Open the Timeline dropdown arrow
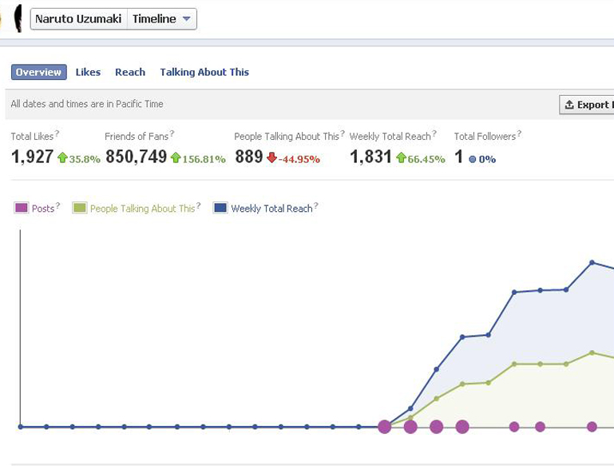Image resolution: width=614 pixels, height=466 pixels. pyautogui.click(x=187, y=19)
